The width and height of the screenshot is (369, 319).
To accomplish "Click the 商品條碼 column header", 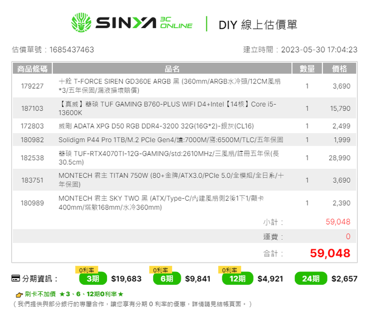I will click(x=32, y=69).
